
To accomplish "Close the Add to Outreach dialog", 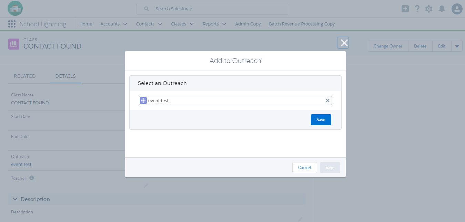I will 344,43.
